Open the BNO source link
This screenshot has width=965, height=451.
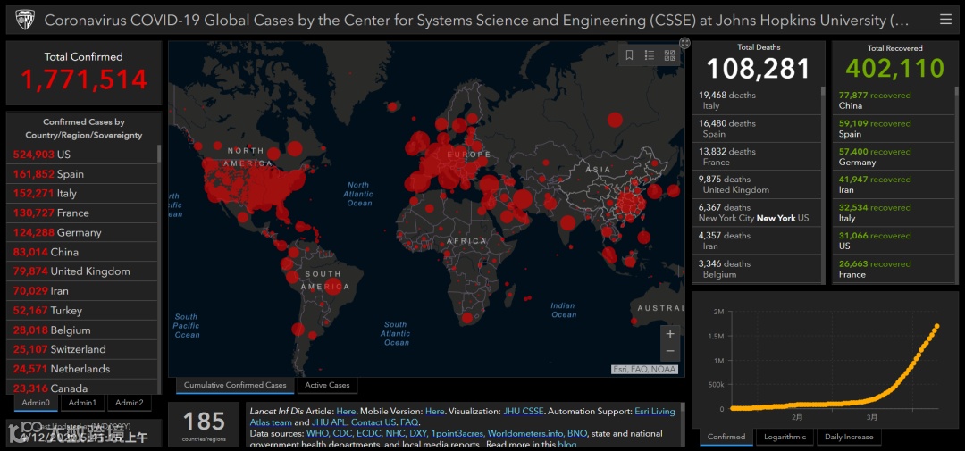click(x=576, y=434)
